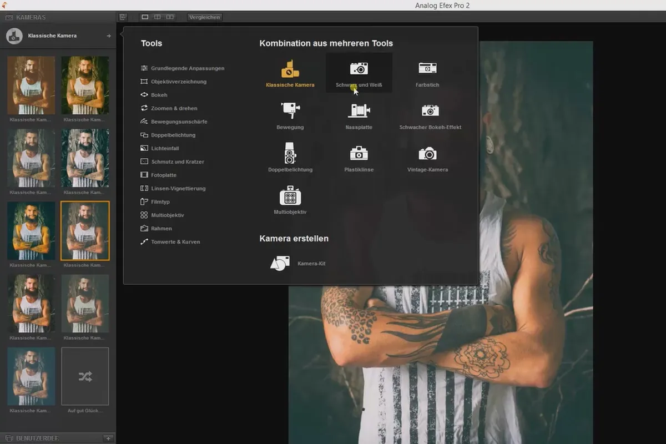Select the Multiobjektiv camera icon
The height and width of the screenshot is (444, 666).
pyautogui.click(x=290, y=195)
